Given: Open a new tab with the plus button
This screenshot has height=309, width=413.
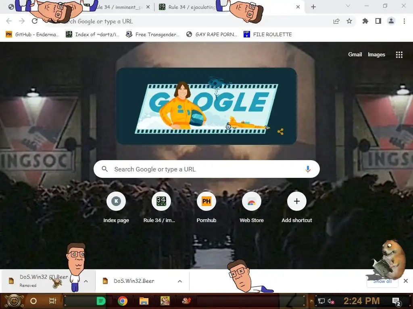Looking at the screenshot, I should pos(313,7).
